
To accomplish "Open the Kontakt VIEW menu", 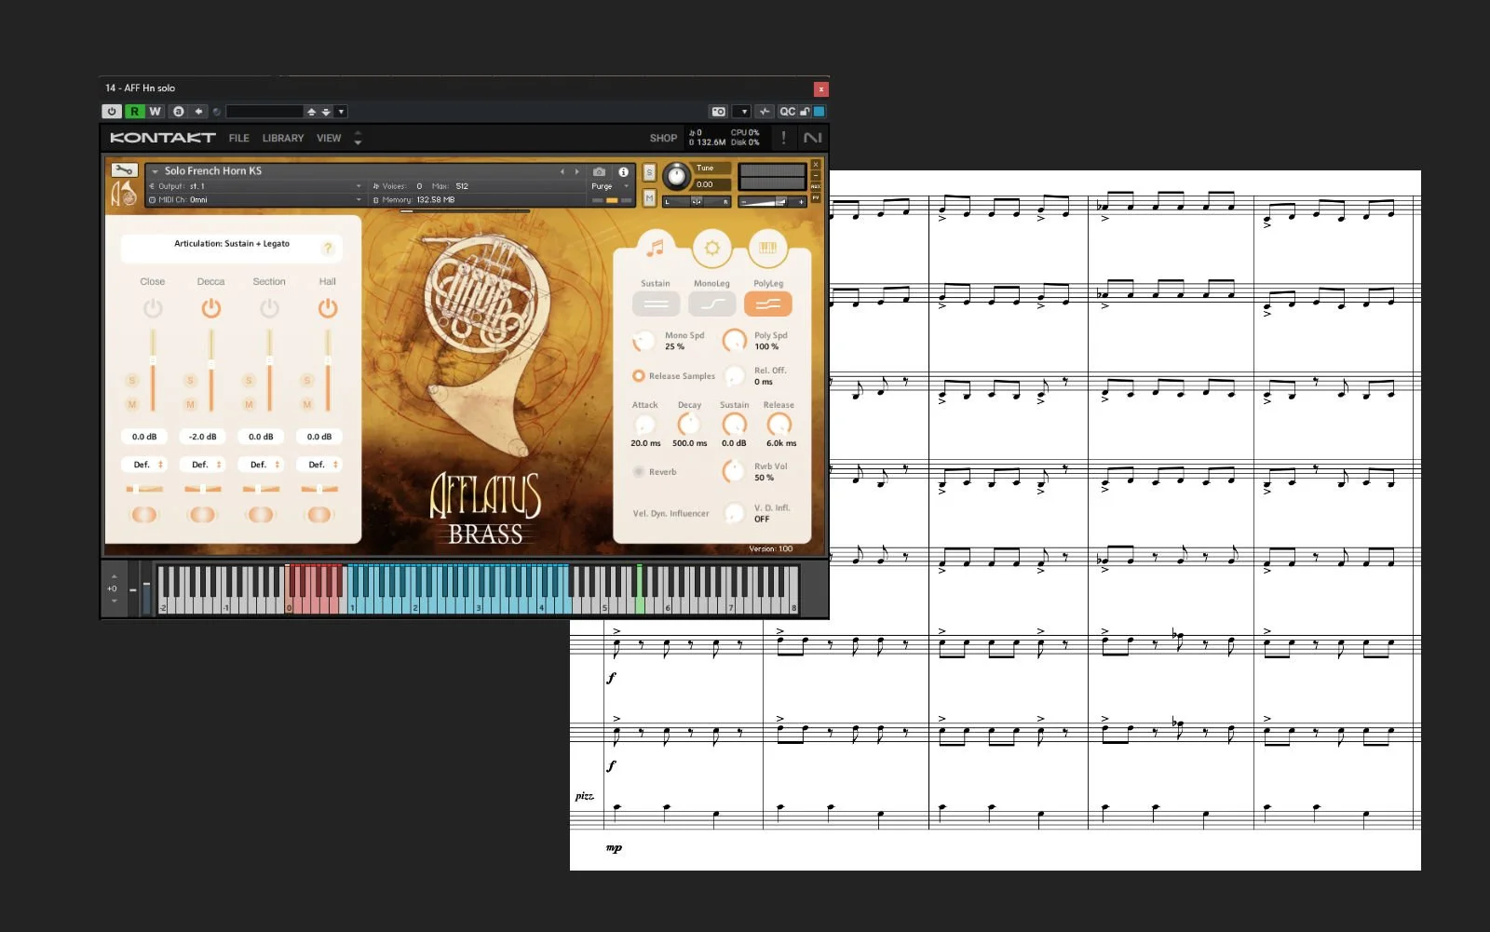I will click(329, 138).
